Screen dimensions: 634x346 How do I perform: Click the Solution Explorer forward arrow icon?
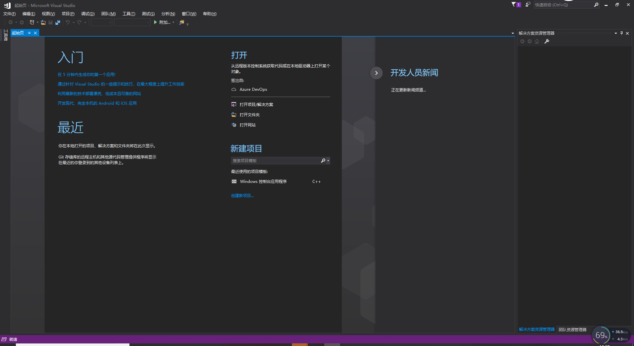tap(530, 41)
